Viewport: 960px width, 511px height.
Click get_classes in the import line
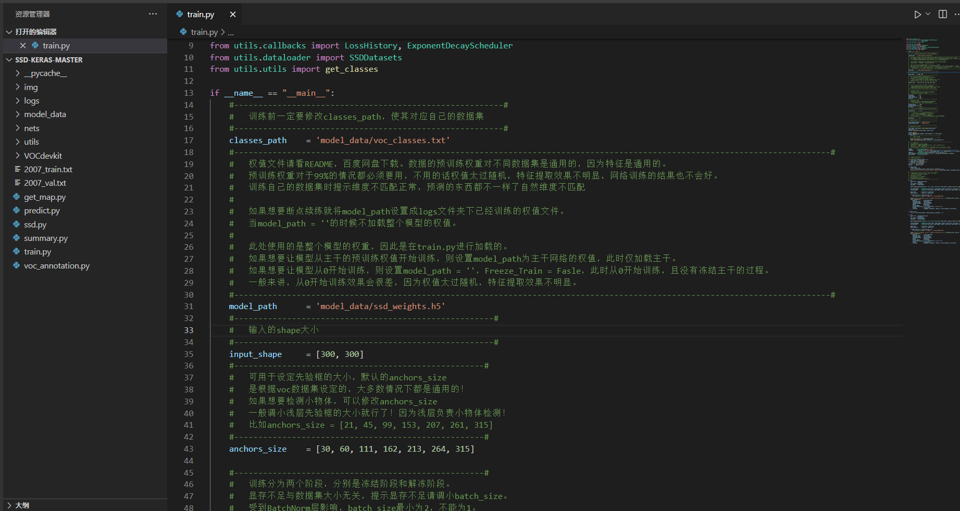[x=352, y=69]
